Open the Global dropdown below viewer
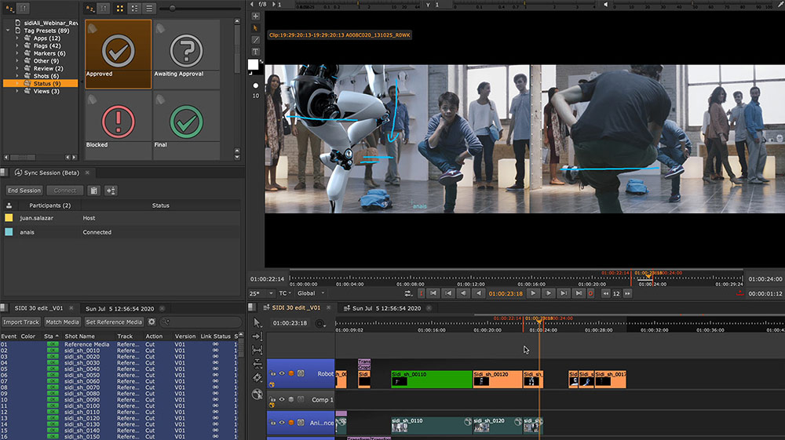Screen dimensions: 785x440 tap(310, 293)
